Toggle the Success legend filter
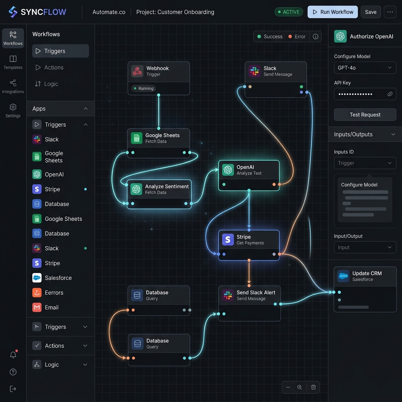The height and width of the screenshot is (402, 402). [x=270, y=37]
